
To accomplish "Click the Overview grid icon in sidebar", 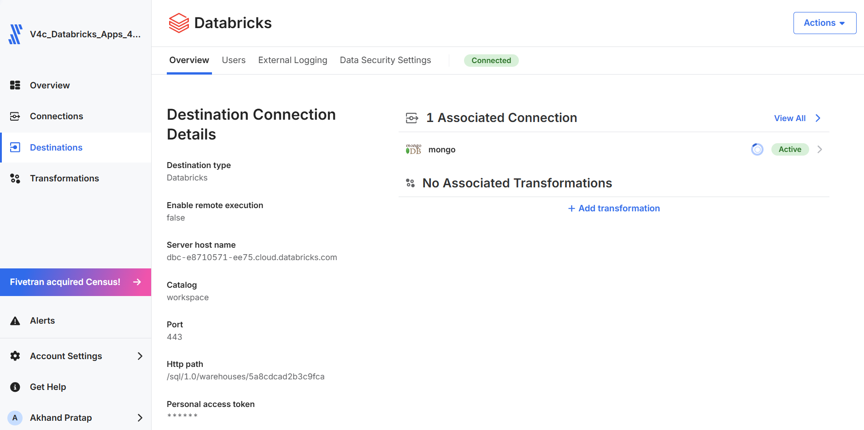I will [x=15, y=85].
